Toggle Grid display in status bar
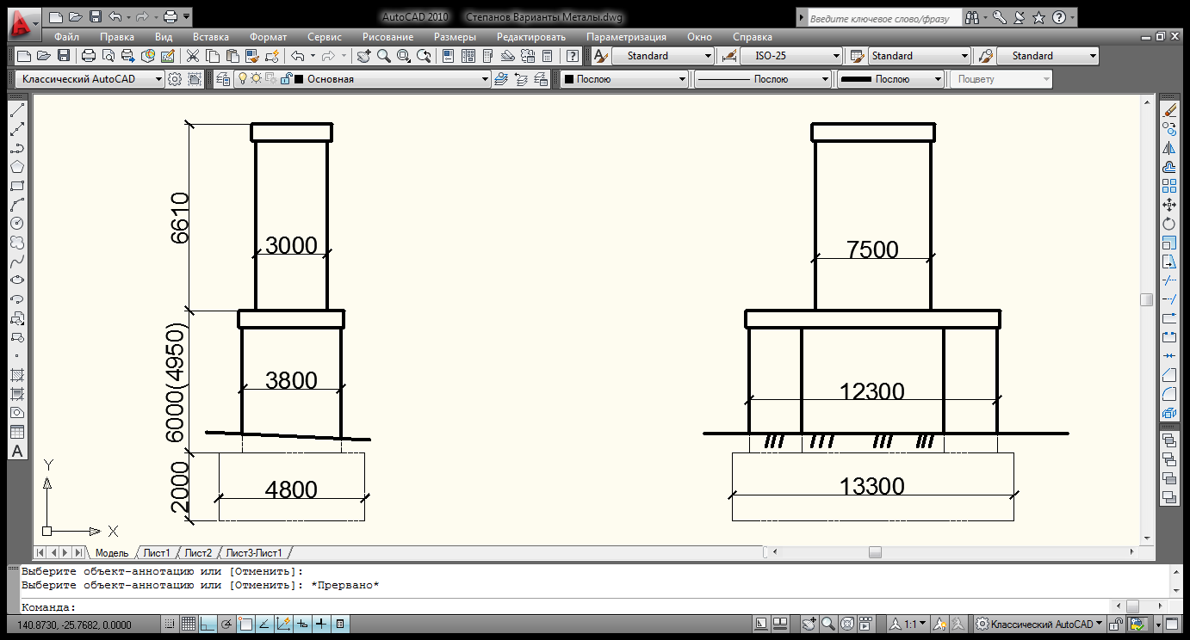 pos(189,624)
